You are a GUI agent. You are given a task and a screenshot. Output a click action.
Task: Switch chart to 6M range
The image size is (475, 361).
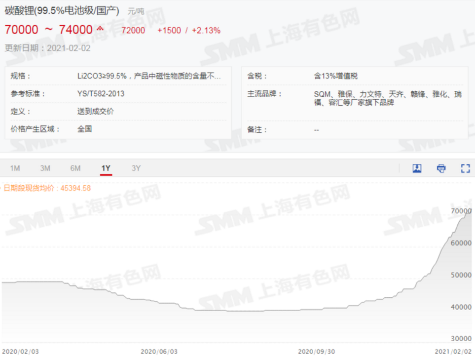(x=75, y=168)
